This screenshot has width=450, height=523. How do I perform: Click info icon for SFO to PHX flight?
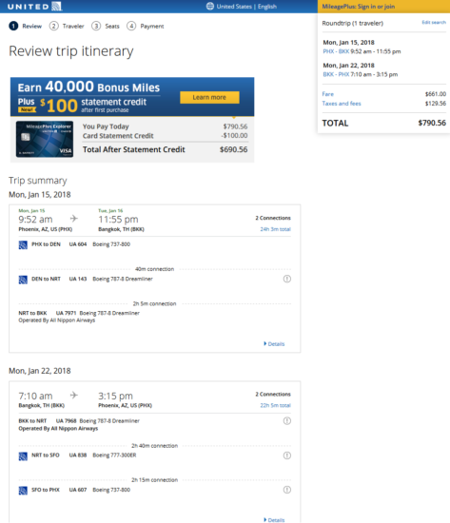(x=287, y=490)
